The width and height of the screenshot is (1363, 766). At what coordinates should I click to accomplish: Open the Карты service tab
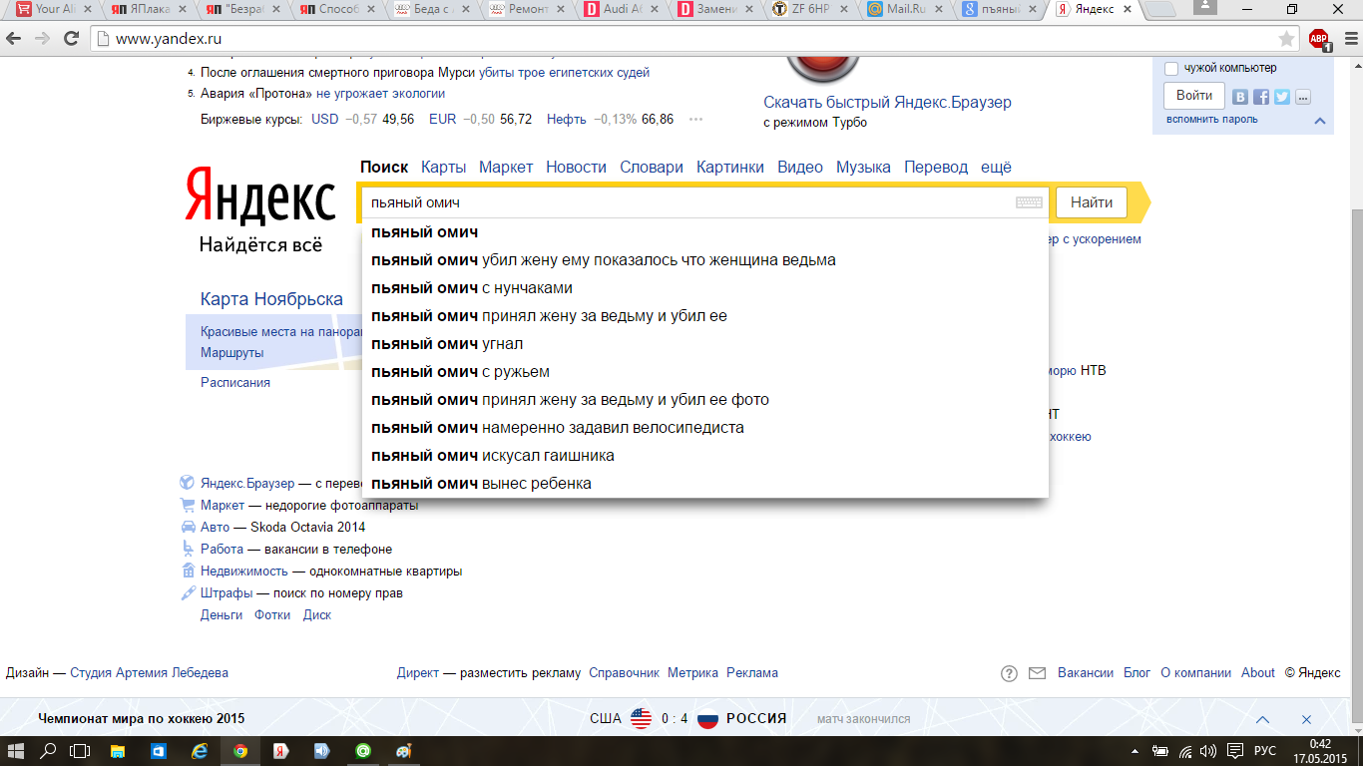pyautogui.click(x=444, y=167)
